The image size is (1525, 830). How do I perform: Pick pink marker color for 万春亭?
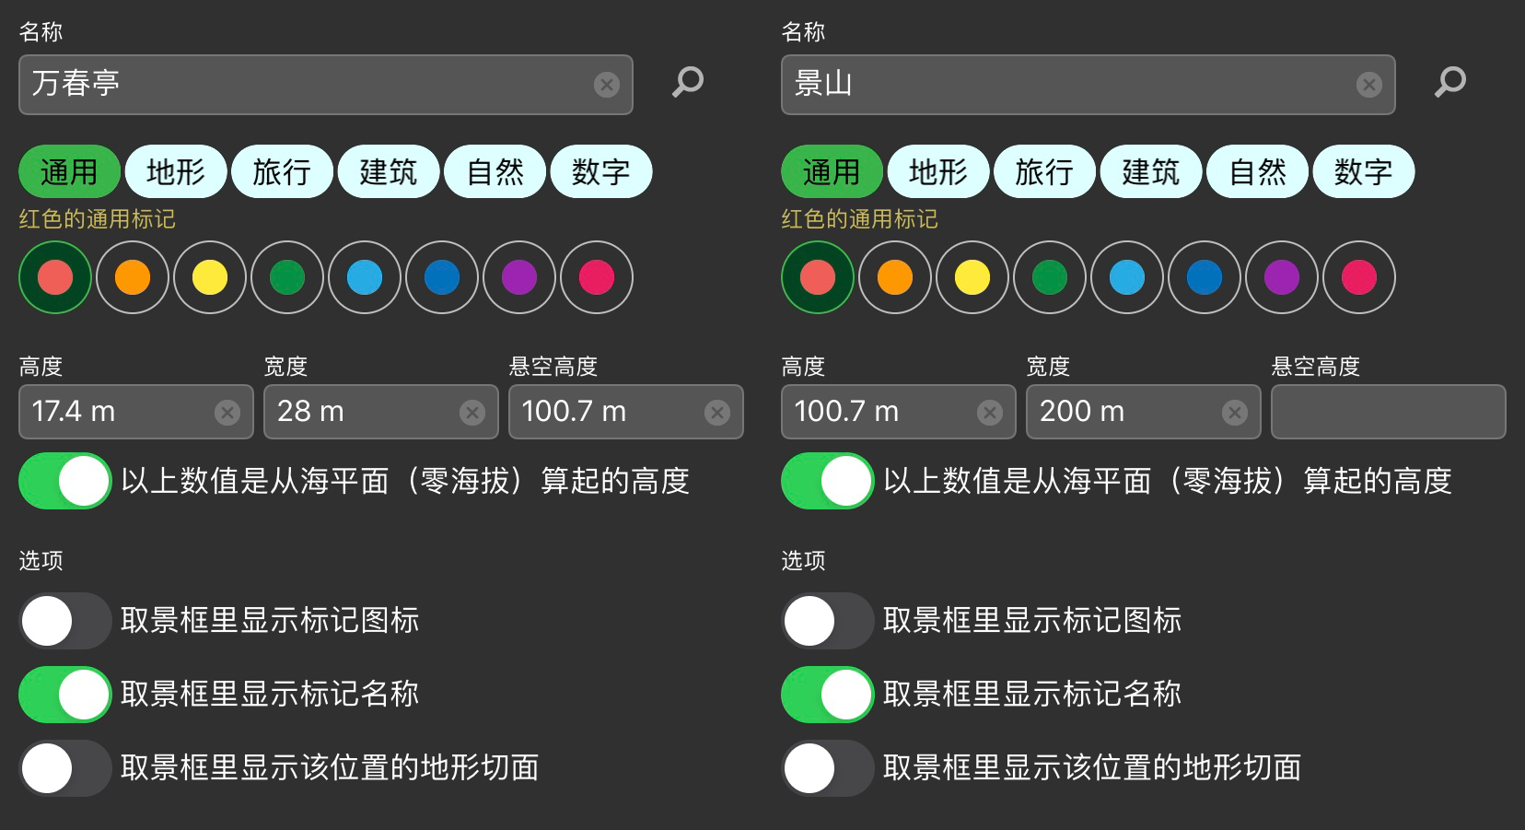point(597,277)
